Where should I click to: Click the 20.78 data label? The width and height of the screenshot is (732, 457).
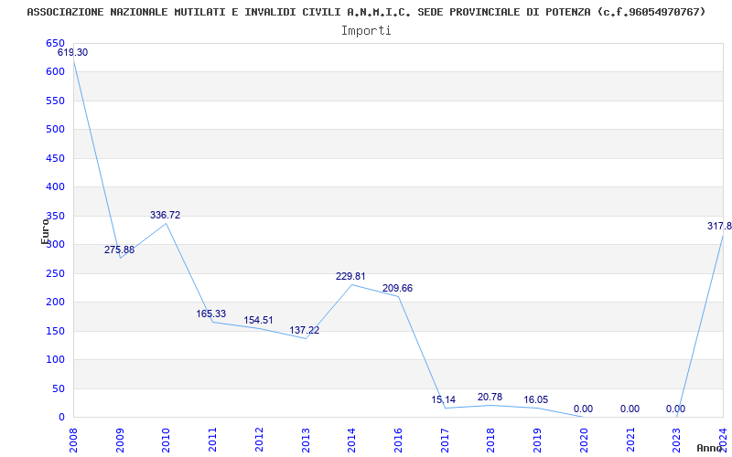490,397
